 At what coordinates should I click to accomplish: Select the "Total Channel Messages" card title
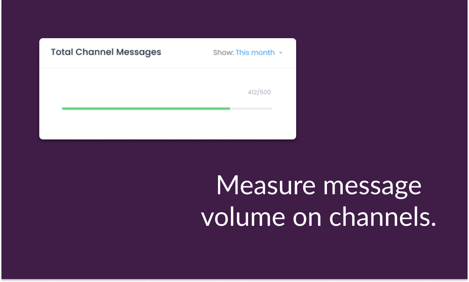[106, 52]
